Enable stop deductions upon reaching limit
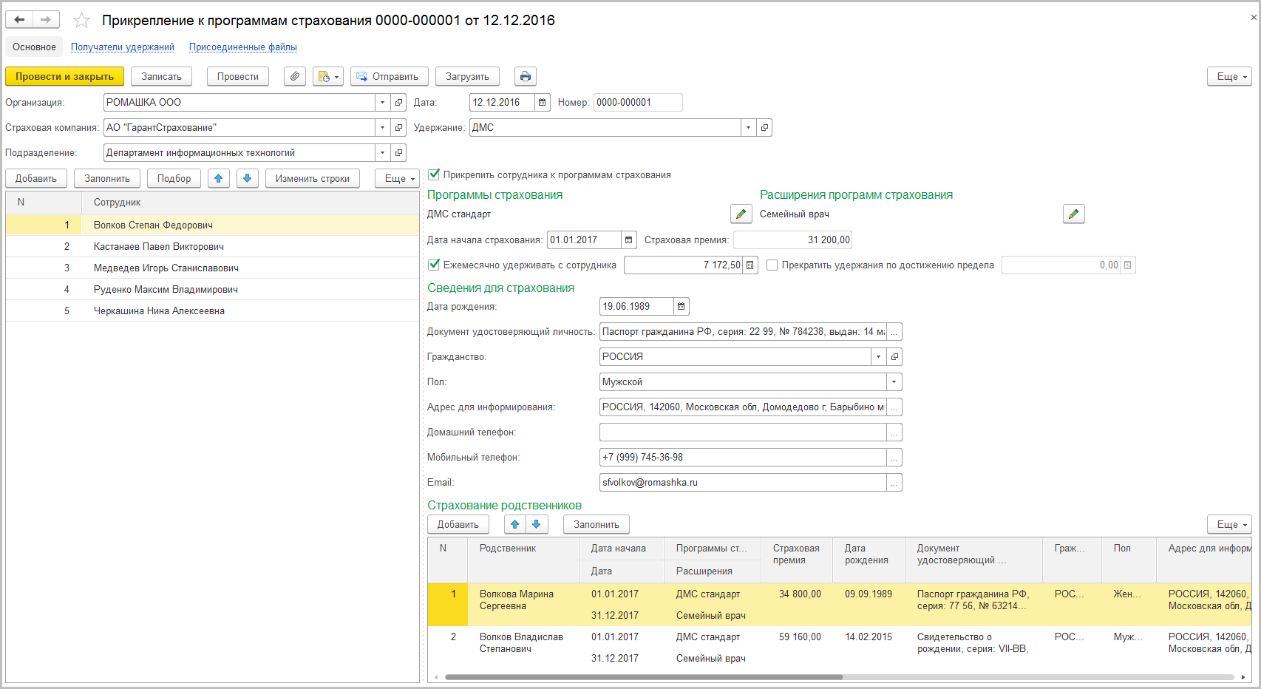Screen dimensions: 1261x689 pyautogui.click(x=772, y=265)
